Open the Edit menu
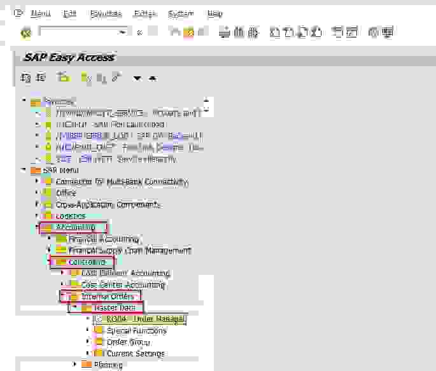The image size is (436, 371). [69, 13]
